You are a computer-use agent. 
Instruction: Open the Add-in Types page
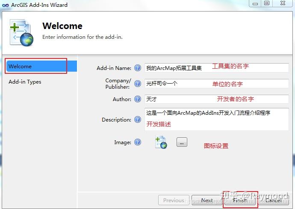(25, 82)
